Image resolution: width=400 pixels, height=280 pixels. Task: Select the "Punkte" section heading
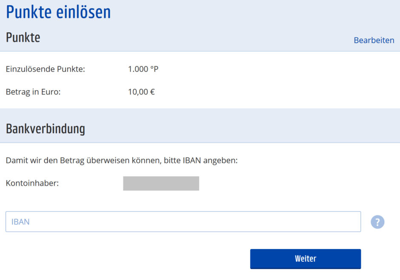coord(23,37)
